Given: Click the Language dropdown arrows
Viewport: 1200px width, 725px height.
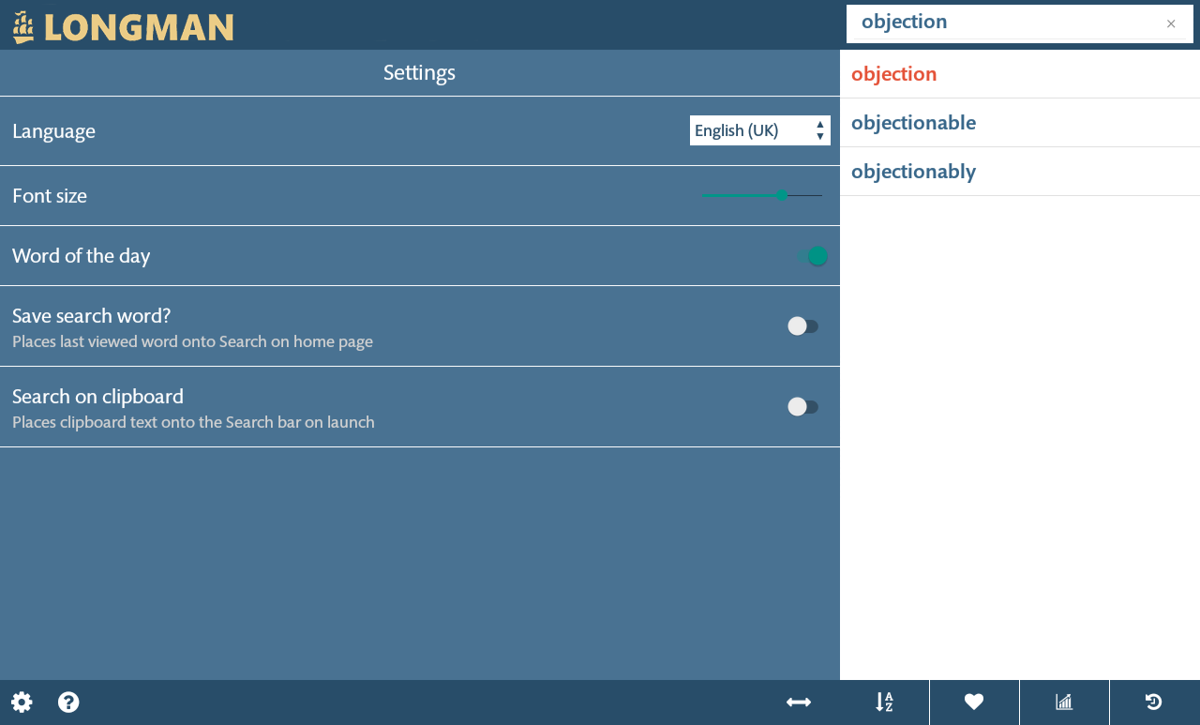Looking at the screenshot, I should coord(820,130).
